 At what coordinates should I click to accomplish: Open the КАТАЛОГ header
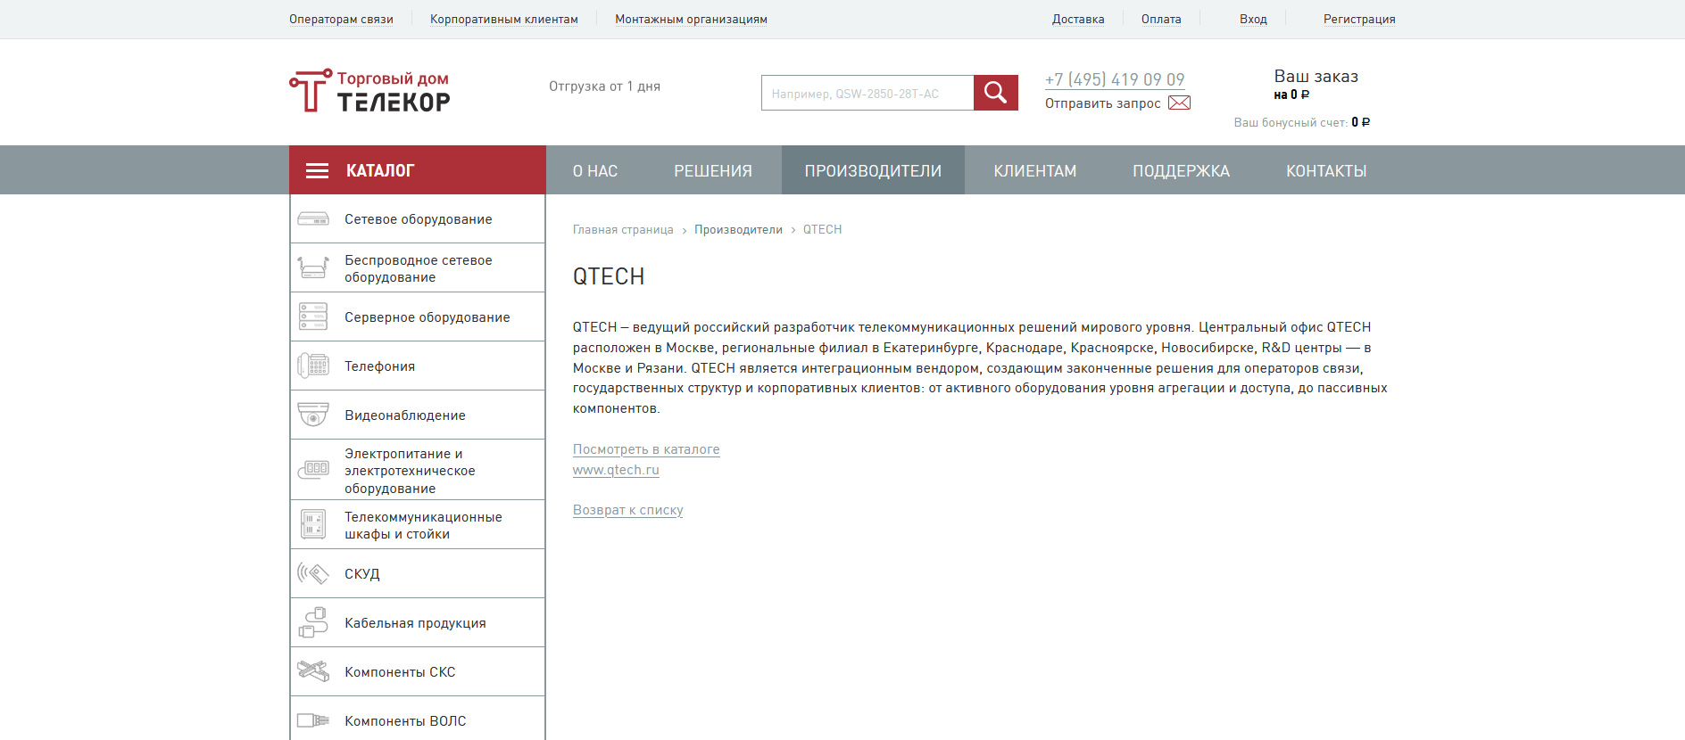tap(418, 170)
